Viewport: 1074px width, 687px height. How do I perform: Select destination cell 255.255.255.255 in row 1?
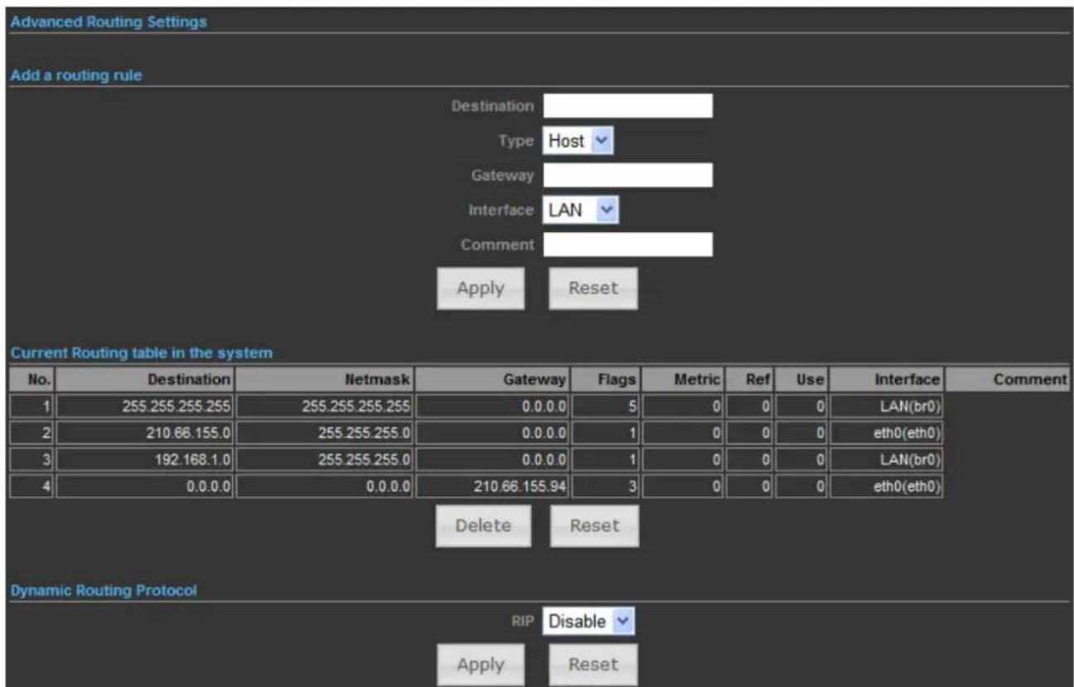145,406
